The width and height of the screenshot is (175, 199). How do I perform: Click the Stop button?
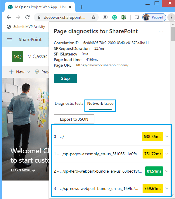pyautogui.click(x=65, y=78)
